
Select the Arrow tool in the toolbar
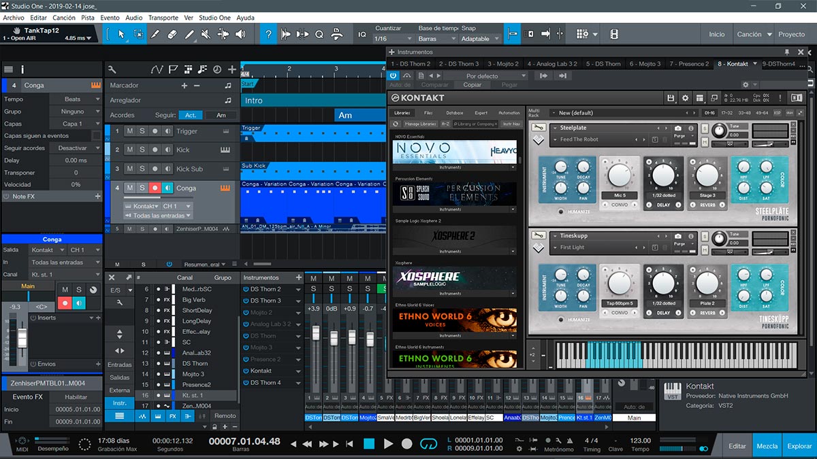tap(122, 33)
